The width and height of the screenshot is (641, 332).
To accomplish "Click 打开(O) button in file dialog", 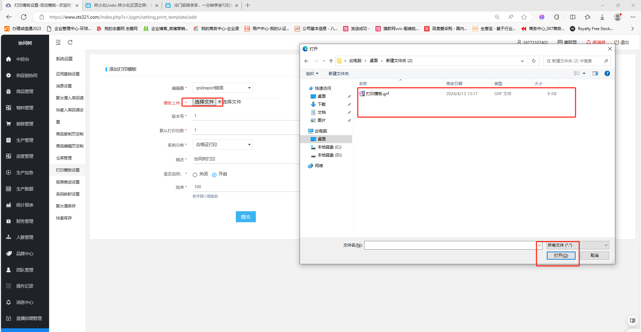I will click(x=561, y=256).
